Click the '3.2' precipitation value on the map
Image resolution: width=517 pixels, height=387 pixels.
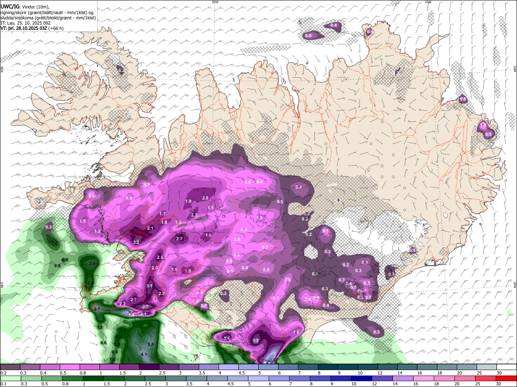136,242
